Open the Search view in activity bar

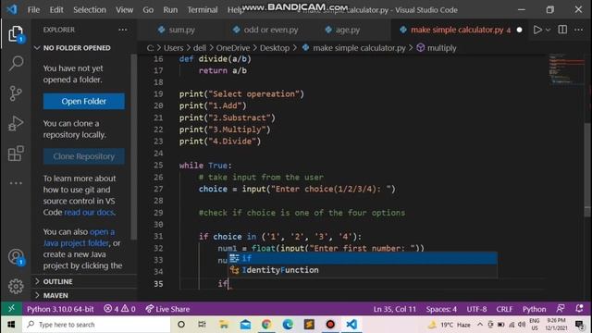click(x=16, y=63)
